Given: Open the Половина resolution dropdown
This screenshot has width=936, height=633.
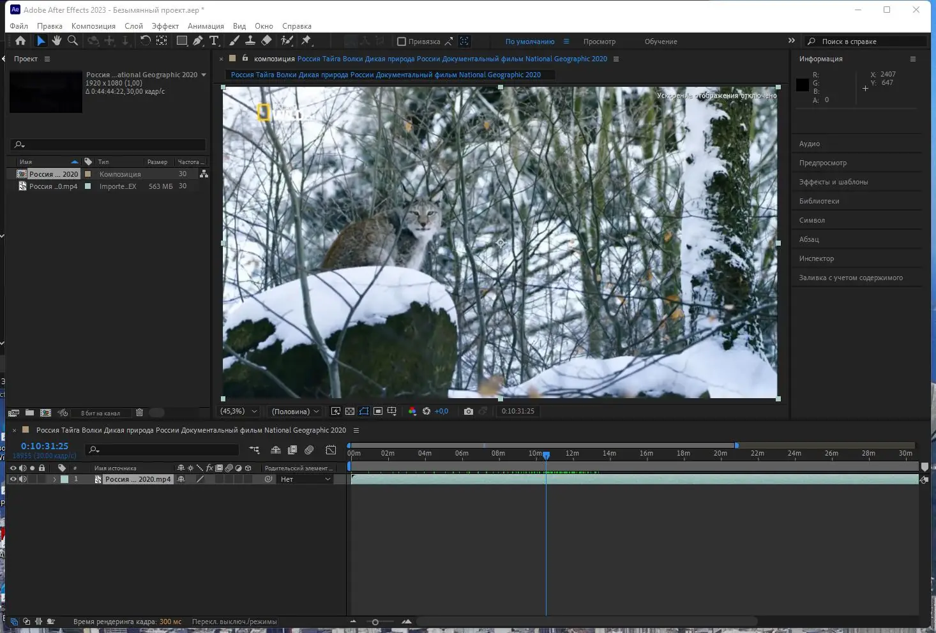Looking at the screenshot, I should coord(295,412).
